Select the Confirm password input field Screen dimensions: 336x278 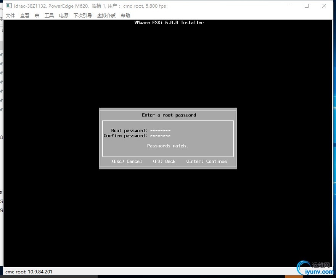160,136
